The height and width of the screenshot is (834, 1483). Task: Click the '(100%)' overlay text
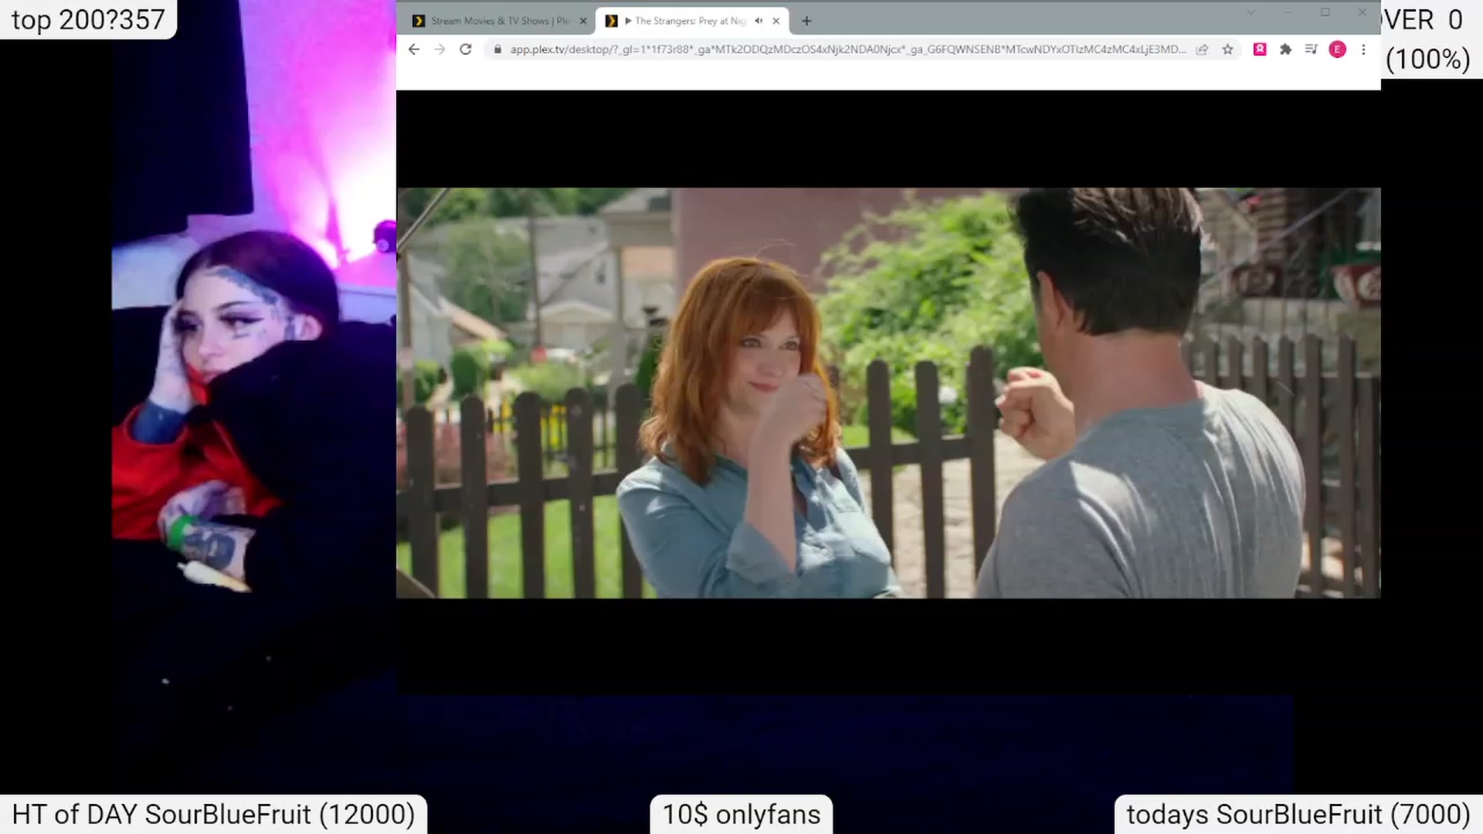(1428, 59)
